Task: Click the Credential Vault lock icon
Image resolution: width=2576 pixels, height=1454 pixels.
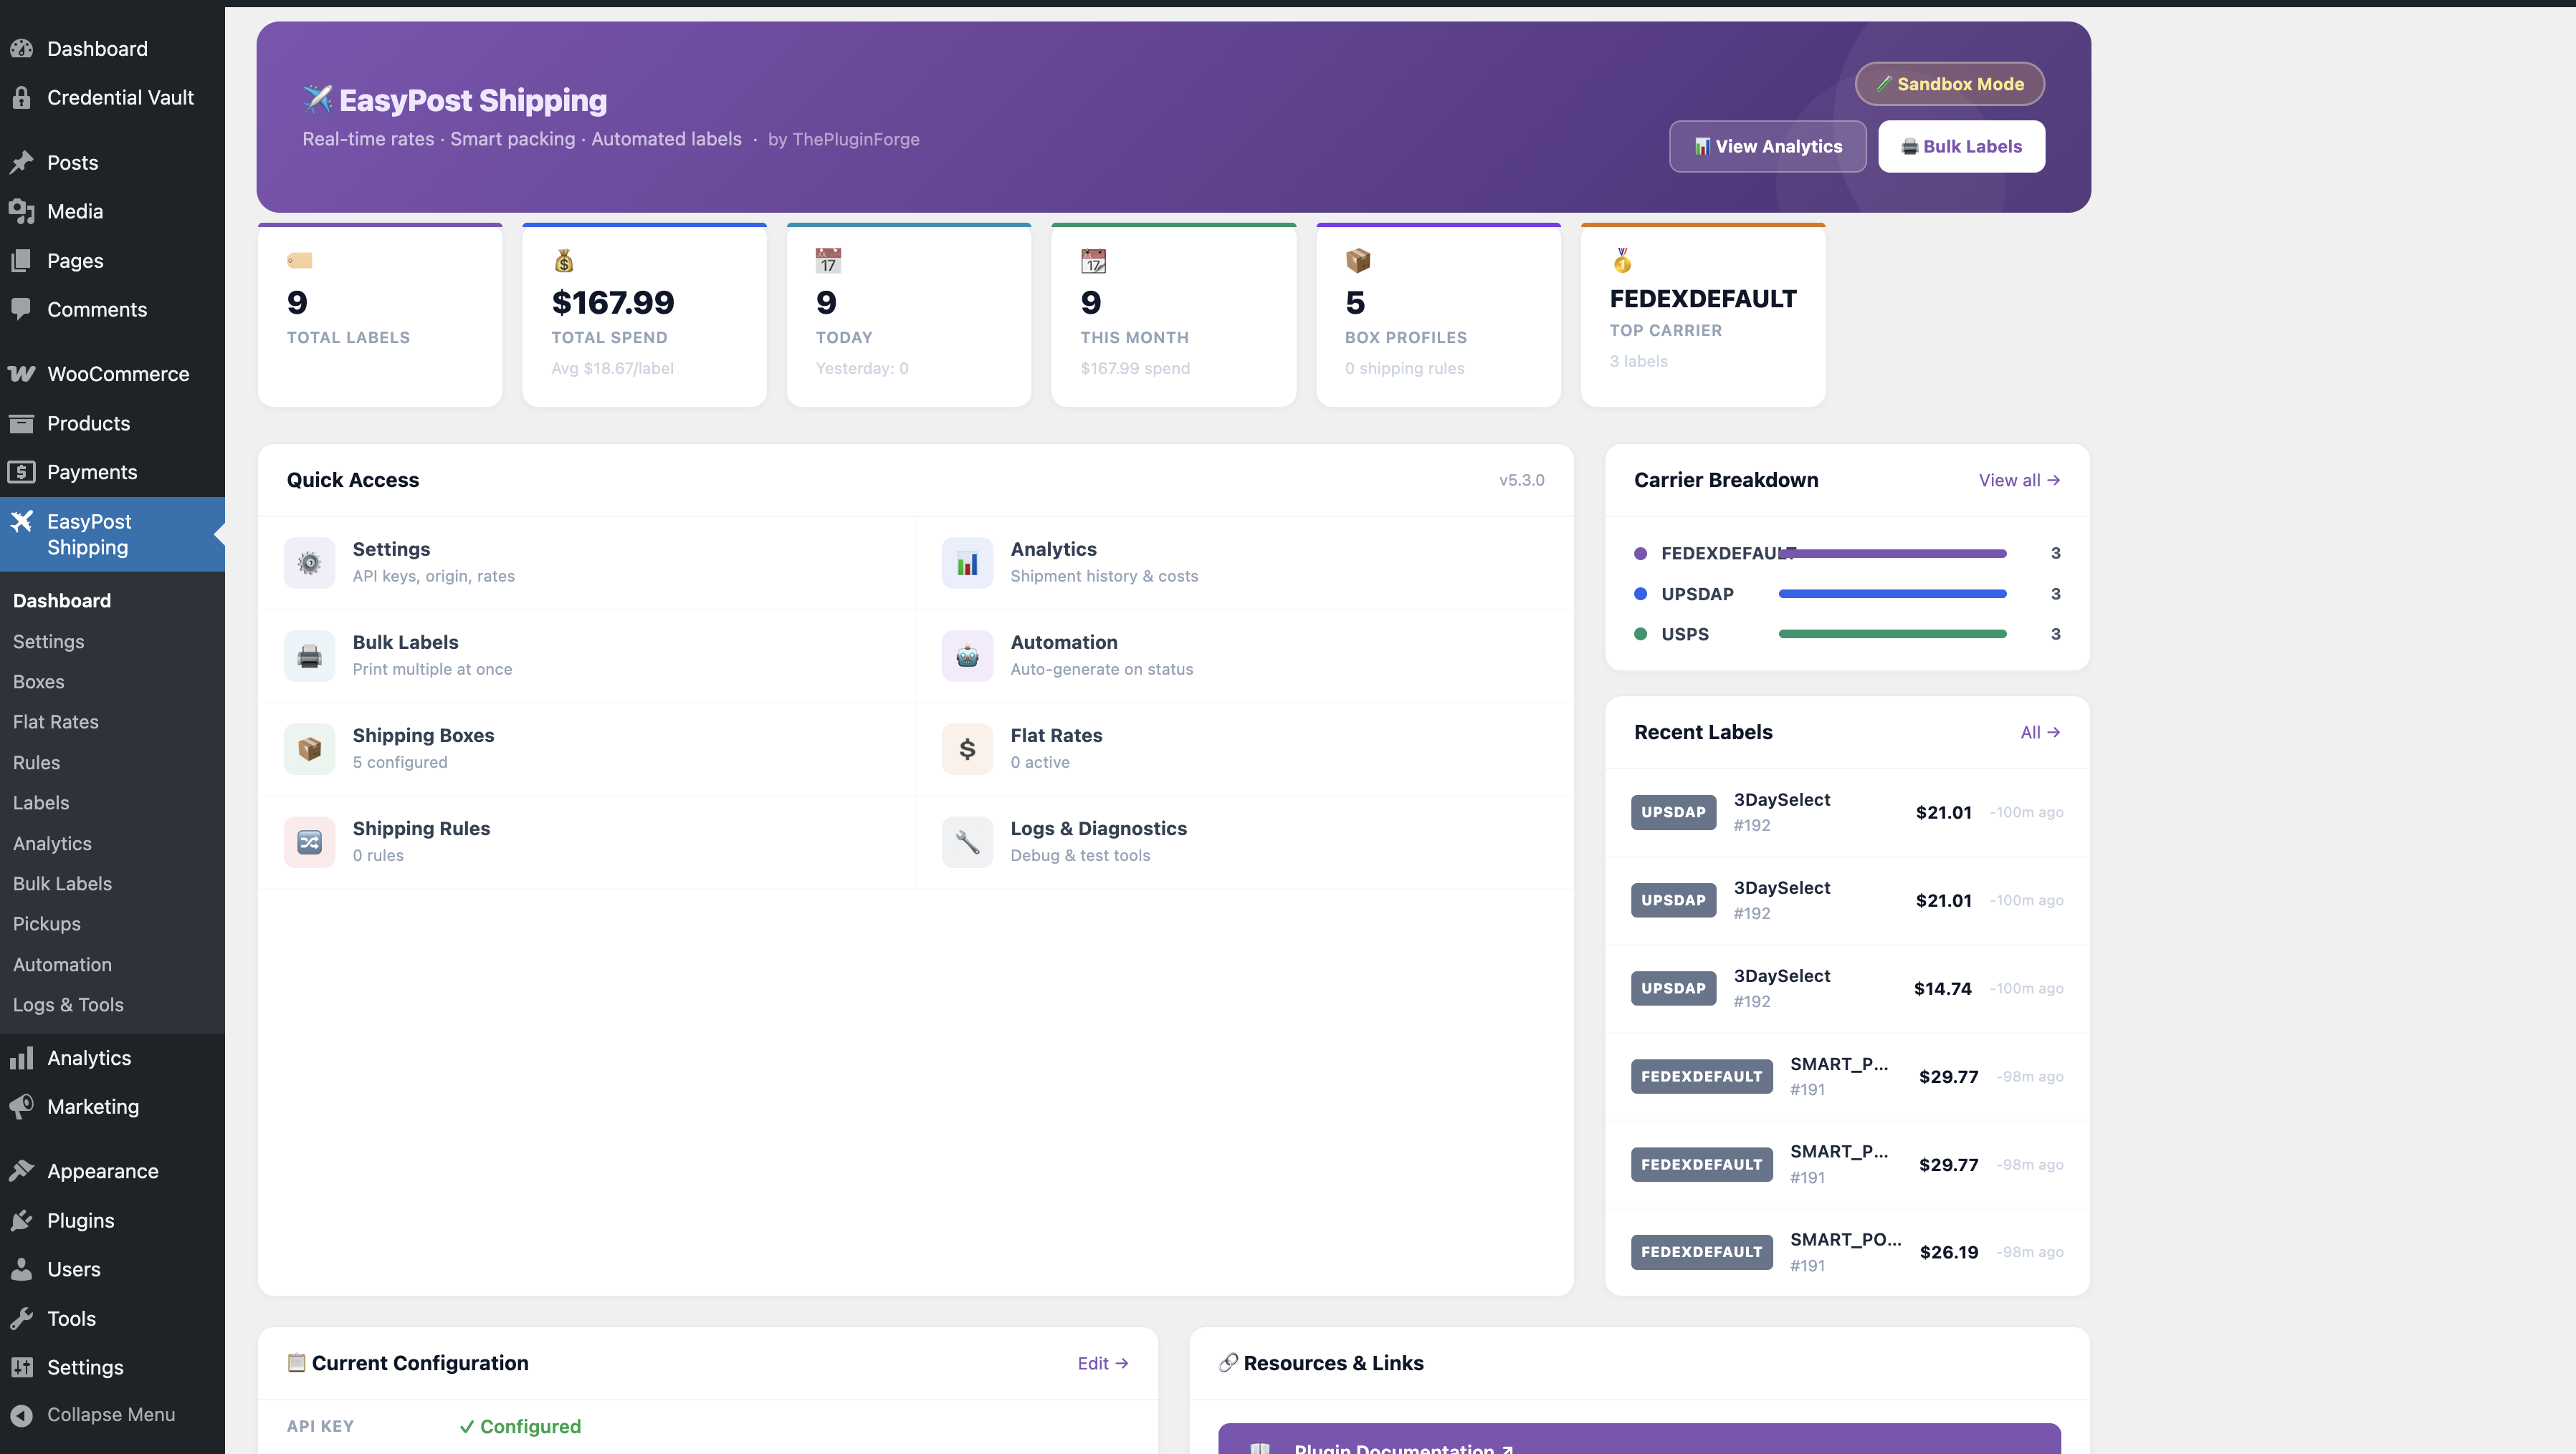Action: [22, 97]
